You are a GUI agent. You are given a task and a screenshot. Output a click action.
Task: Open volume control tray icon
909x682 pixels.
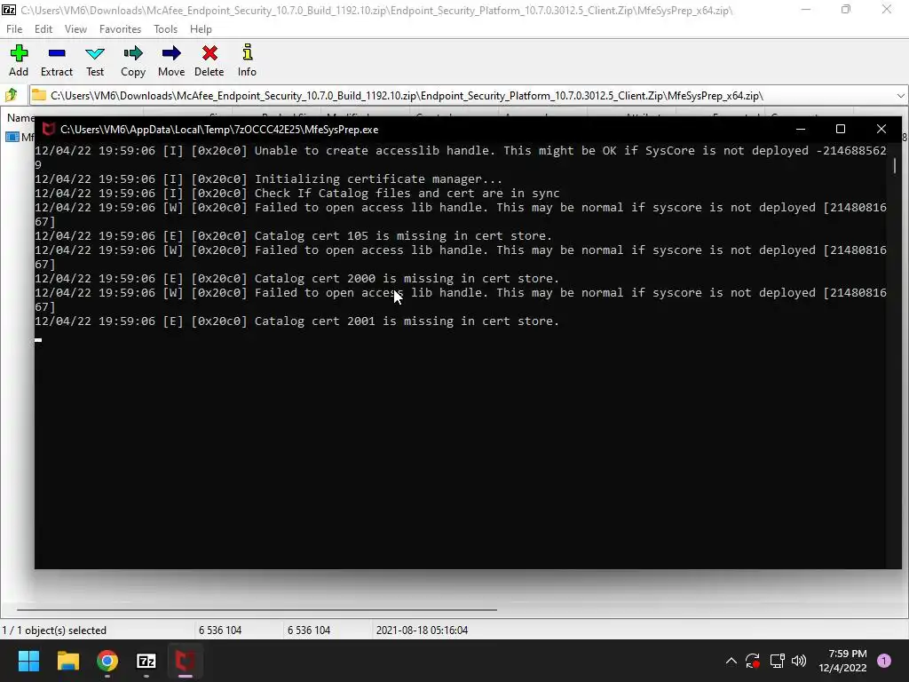pyautogui.click(x=799, y=661)
